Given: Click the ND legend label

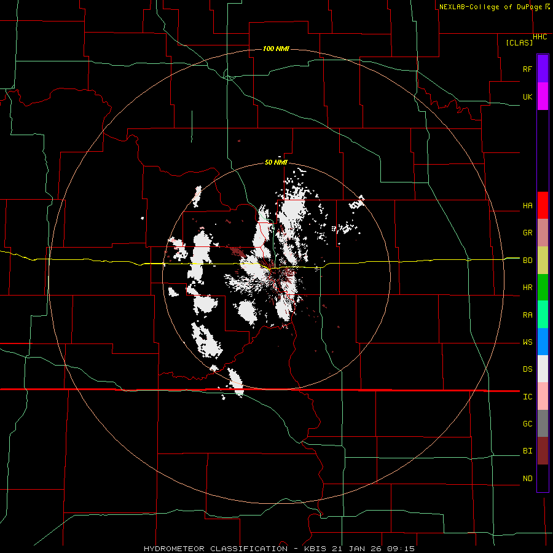Looking at the screenshot, I should tap(527, 479).
